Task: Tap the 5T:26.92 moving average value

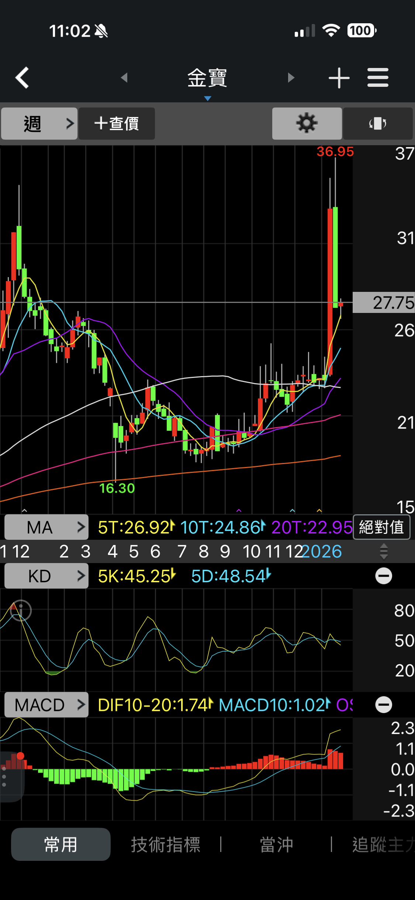Action: point(136,528)
